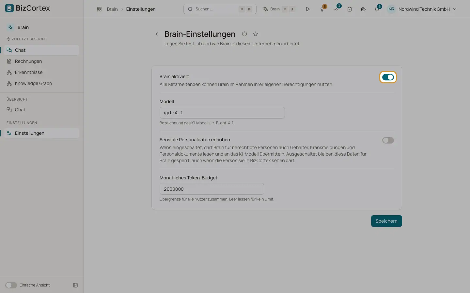The image size is (470, 293).
Task: Mark Brain-Einstellungen as favorite with star
Action: 256,34
